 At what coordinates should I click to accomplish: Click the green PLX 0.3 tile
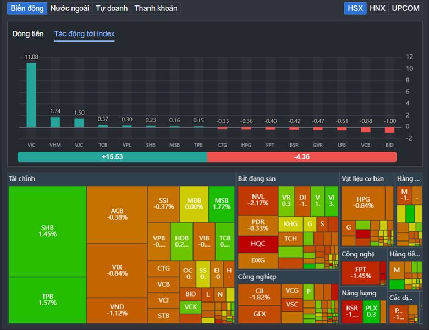(371, 312)
